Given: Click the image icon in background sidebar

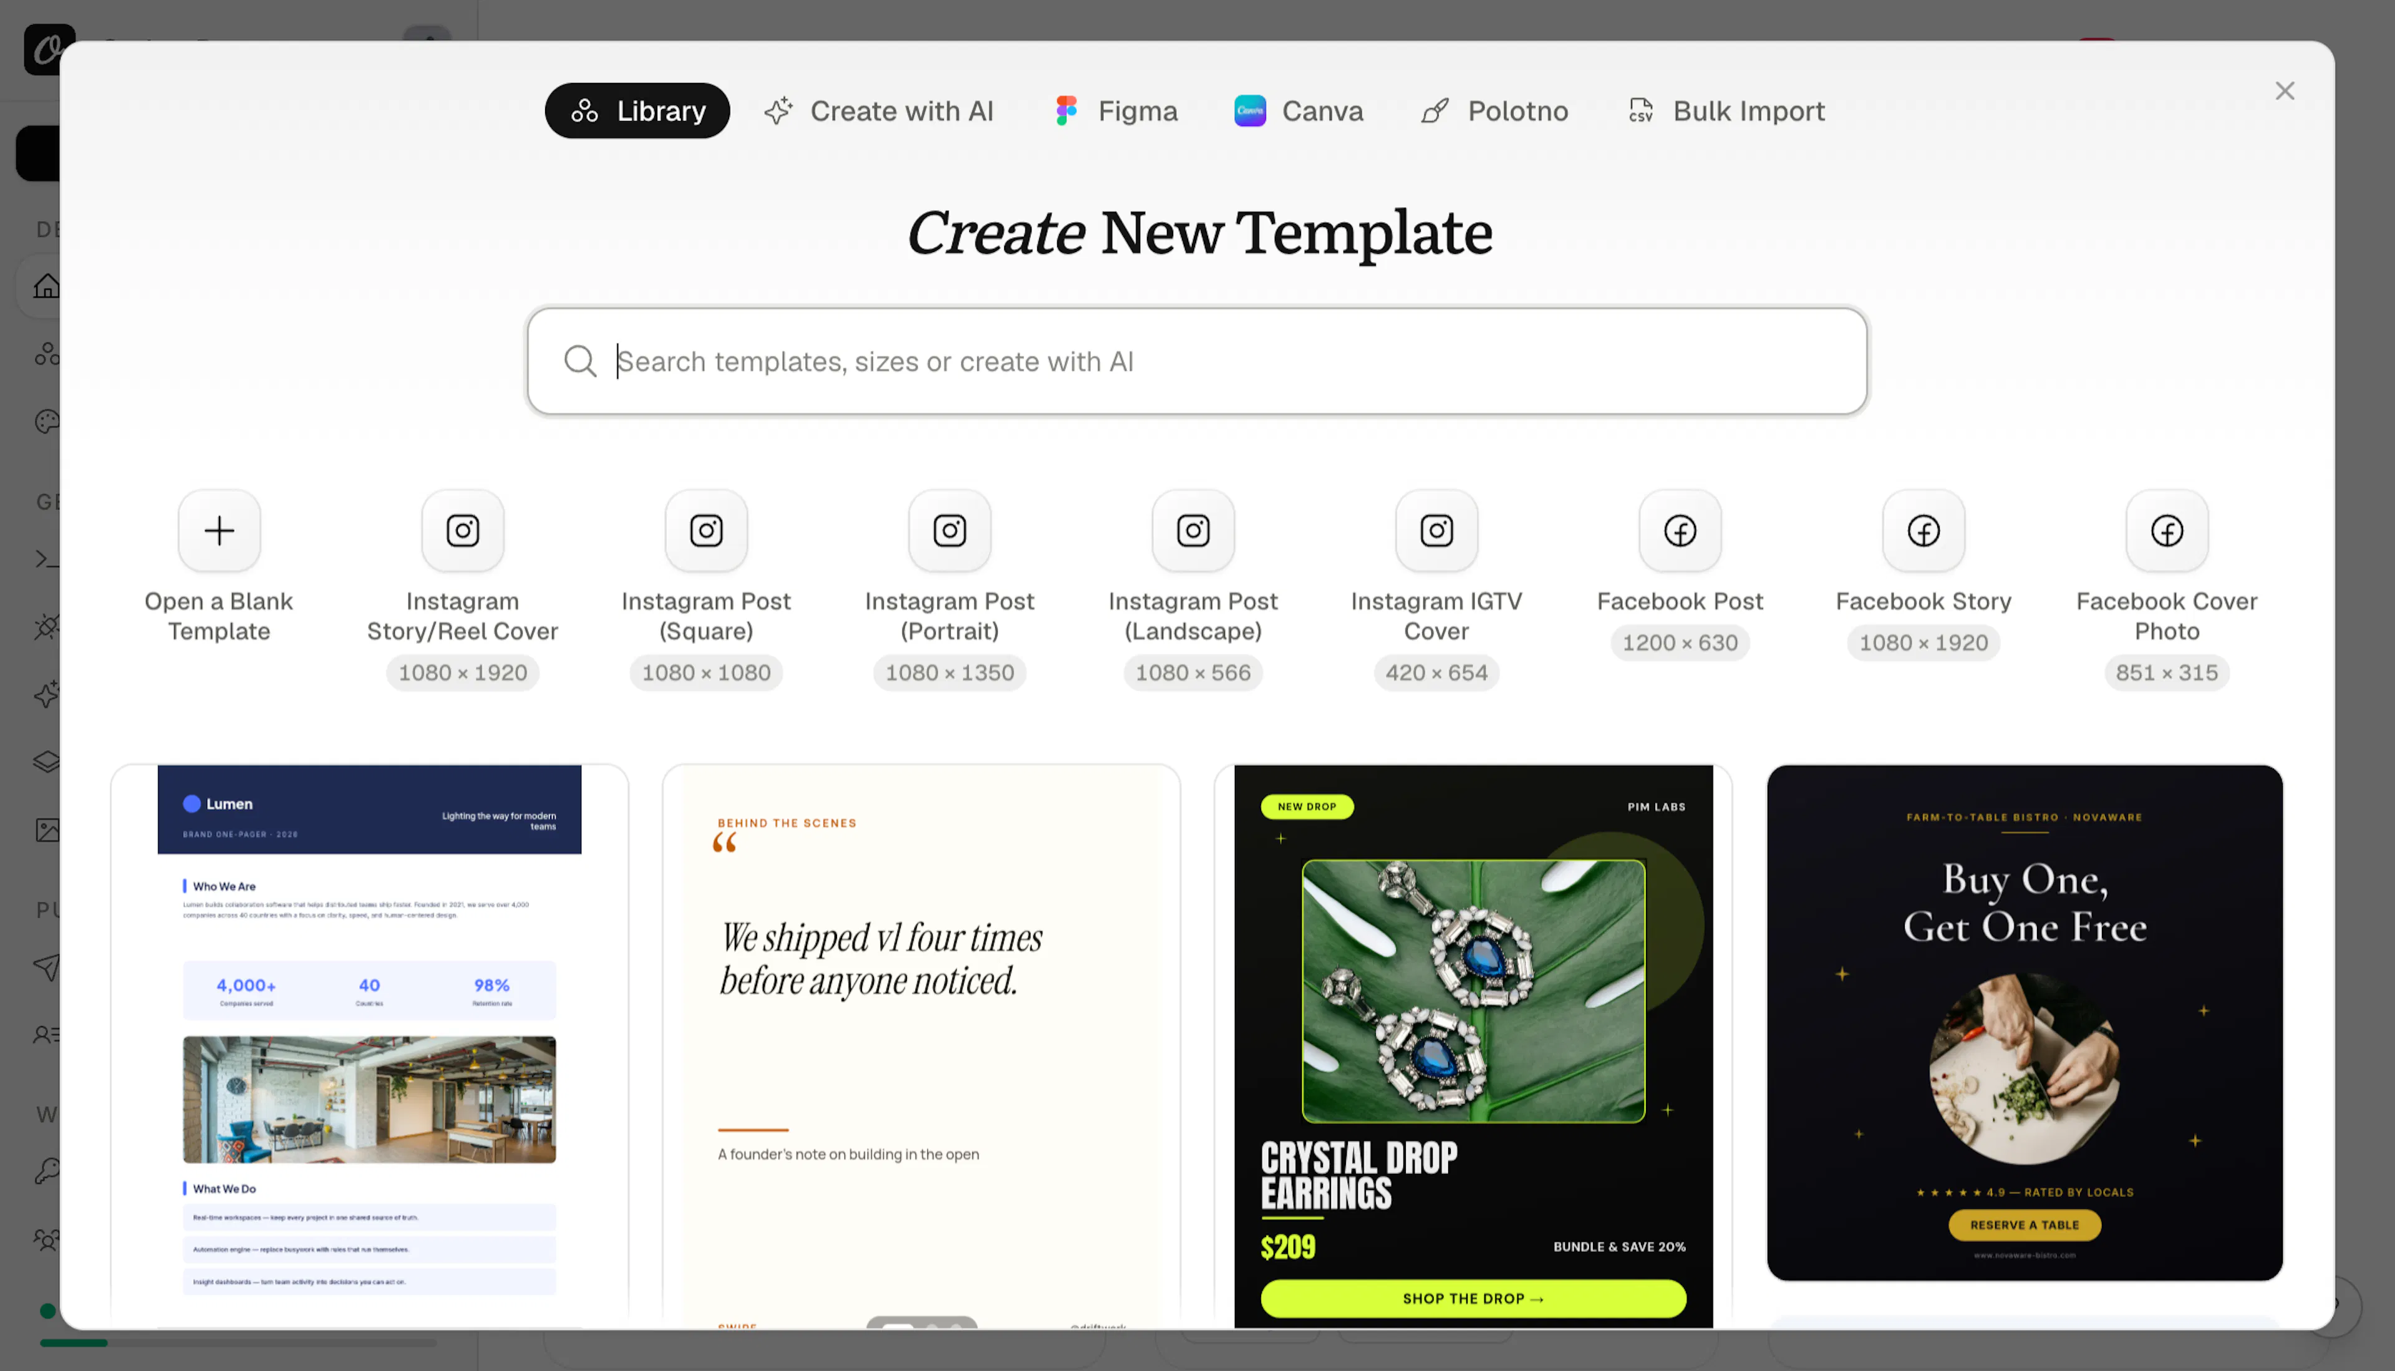Looking at the screenshot, I should (x=47, y=830).
